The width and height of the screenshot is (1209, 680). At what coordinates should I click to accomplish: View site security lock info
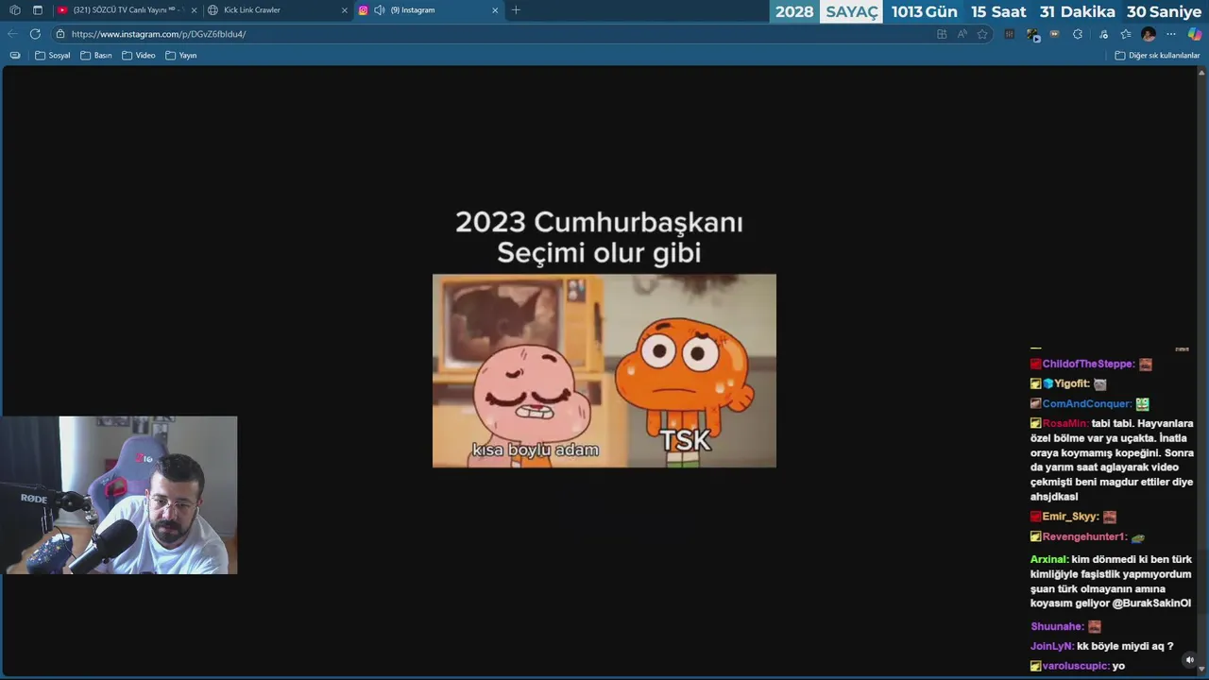(x=60, y=34)
